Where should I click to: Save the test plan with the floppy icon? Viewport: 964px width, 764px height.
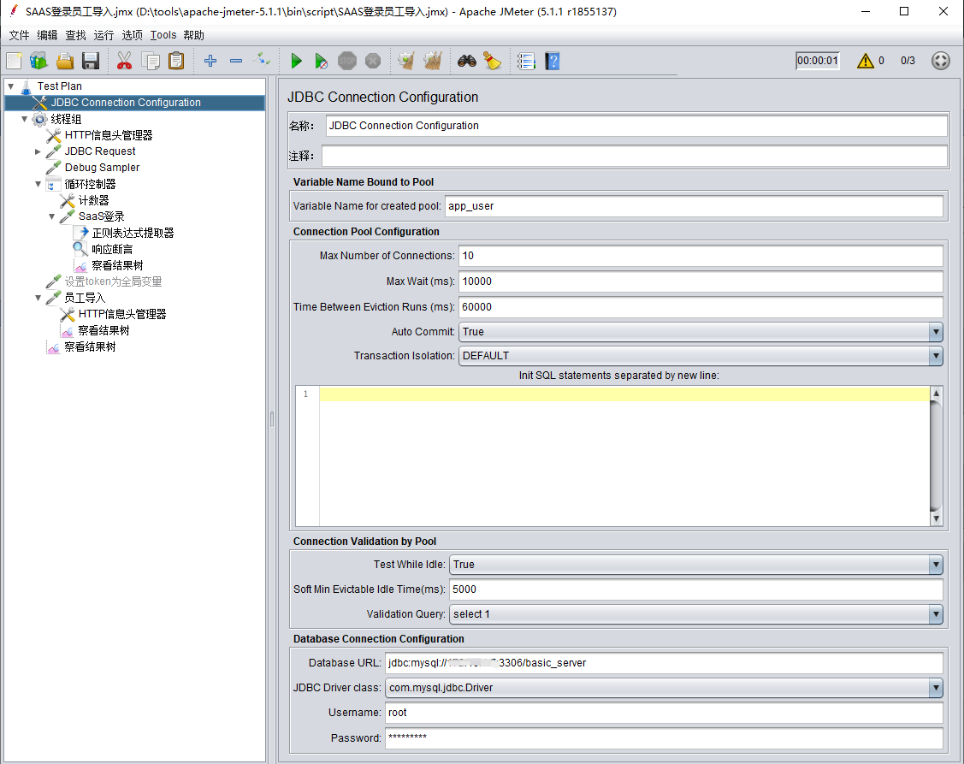point(91,61)
